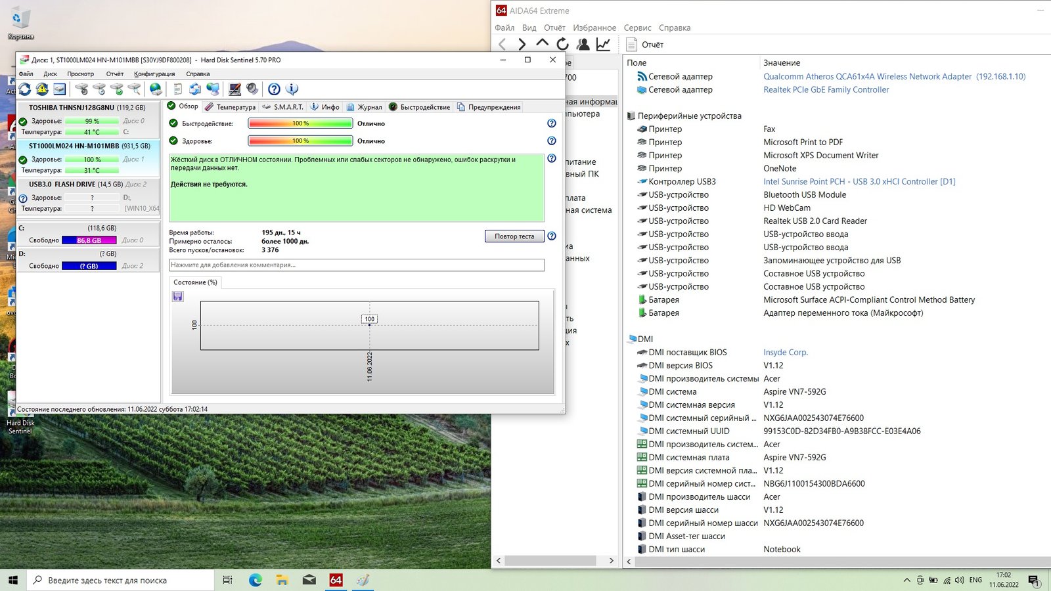Click the AIDA64 up arrow navigation icon

(x=542, y=43)
